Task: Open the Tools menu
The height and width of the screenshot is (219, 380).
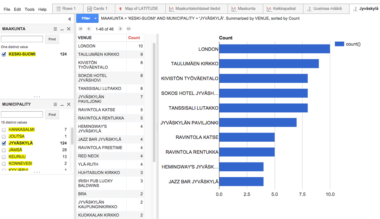Action: tap(29, 9)
